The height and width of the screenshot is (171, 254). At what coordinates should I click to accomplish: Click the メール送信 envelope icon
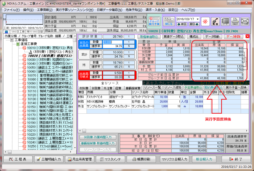(x=245, y=21)
